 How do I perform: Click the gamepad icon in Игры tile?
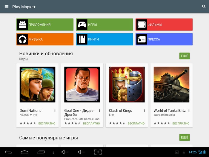coord(82,25)
